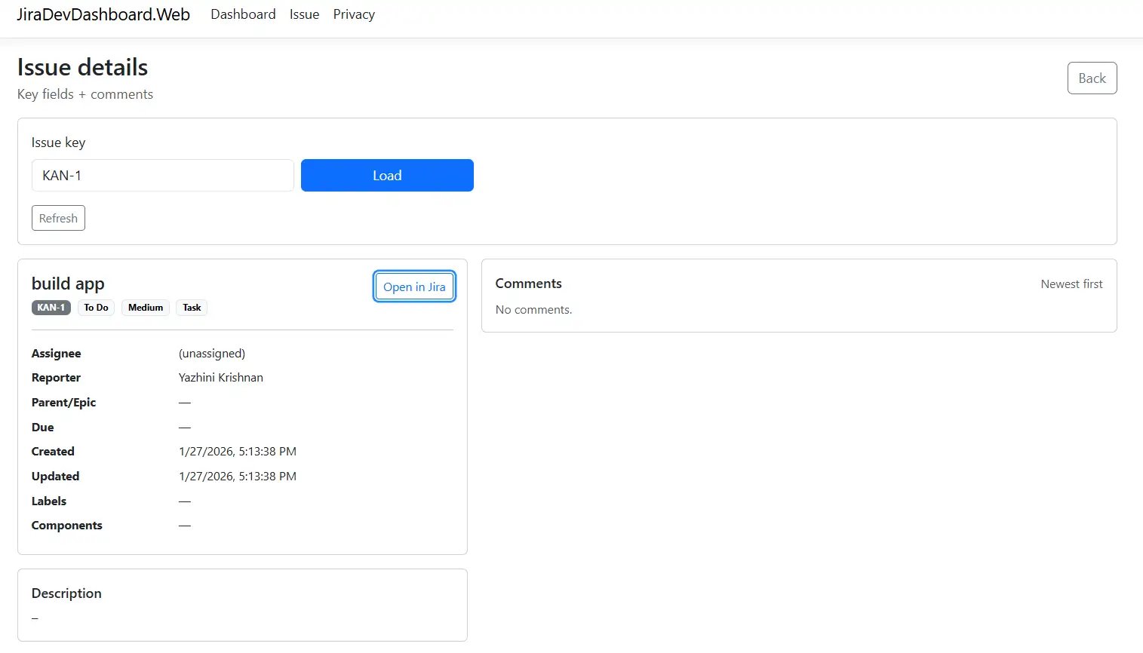The image size is (1143, 653).
Task: Hit the Refresh button
Action: pyautogui.click(x=58, y=218)
